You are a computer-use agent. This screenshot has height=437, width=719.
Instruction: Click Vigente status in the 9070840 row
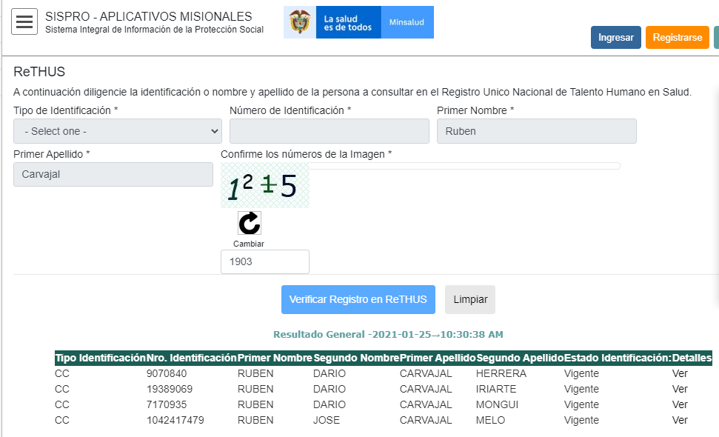581,374
